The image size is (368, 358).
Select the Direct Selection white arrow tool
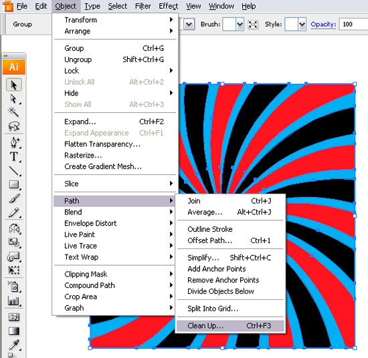click(x=14, y=99)
